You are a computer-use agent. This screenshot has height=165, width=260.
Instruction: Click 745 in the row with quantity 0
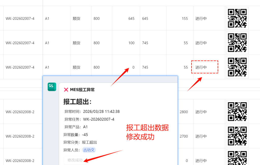[145, 67]
